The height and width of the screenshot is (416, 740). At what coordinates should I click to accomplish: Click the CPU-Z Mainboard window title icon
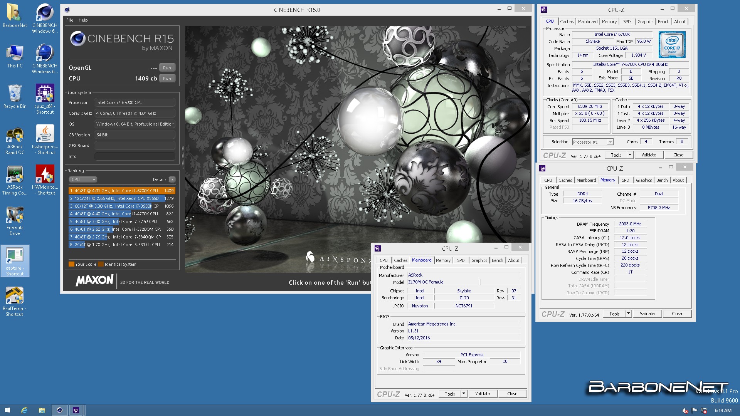378,248
